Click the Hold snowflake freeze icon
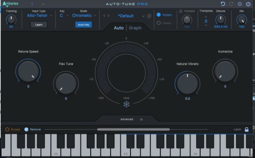This screenshot has height=158, width=255. (x=126, y=104)
